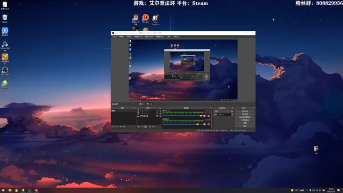The image size is (343, 193).
Task: Click the Start Streaming button
Action: coord(245,112)
